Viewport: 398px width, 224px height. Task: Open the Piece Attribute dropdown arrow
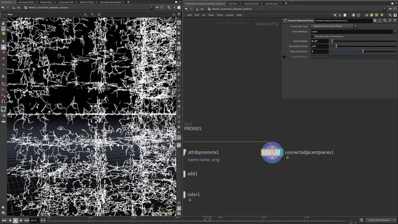[395, 32]
